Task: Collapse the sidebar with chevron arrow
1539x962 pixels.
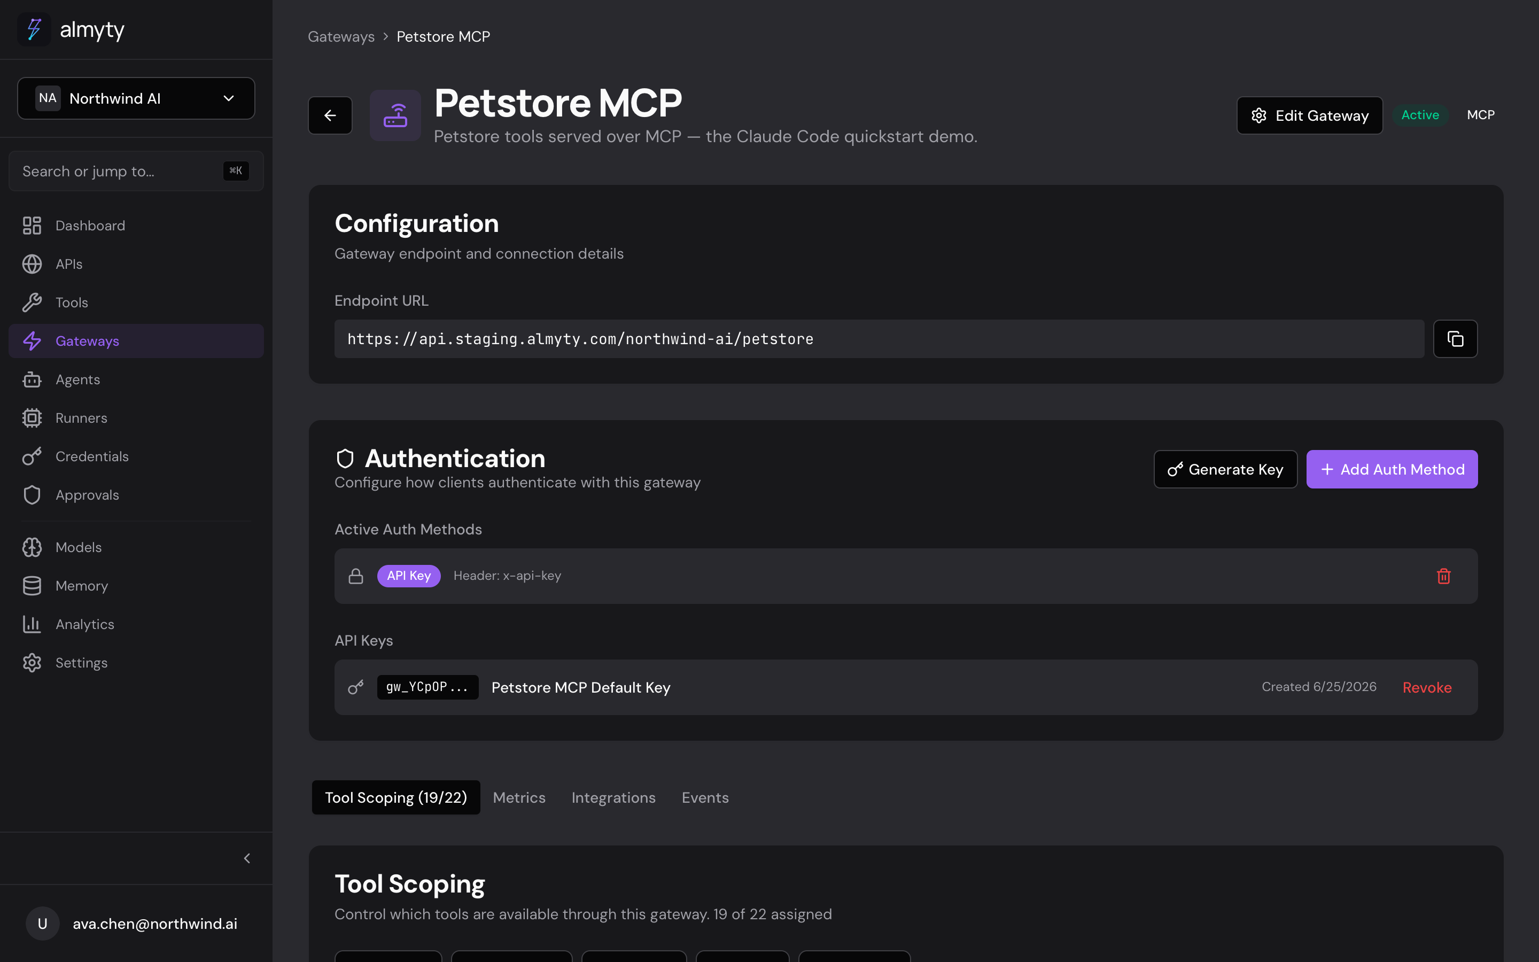Action: (247, 858)
